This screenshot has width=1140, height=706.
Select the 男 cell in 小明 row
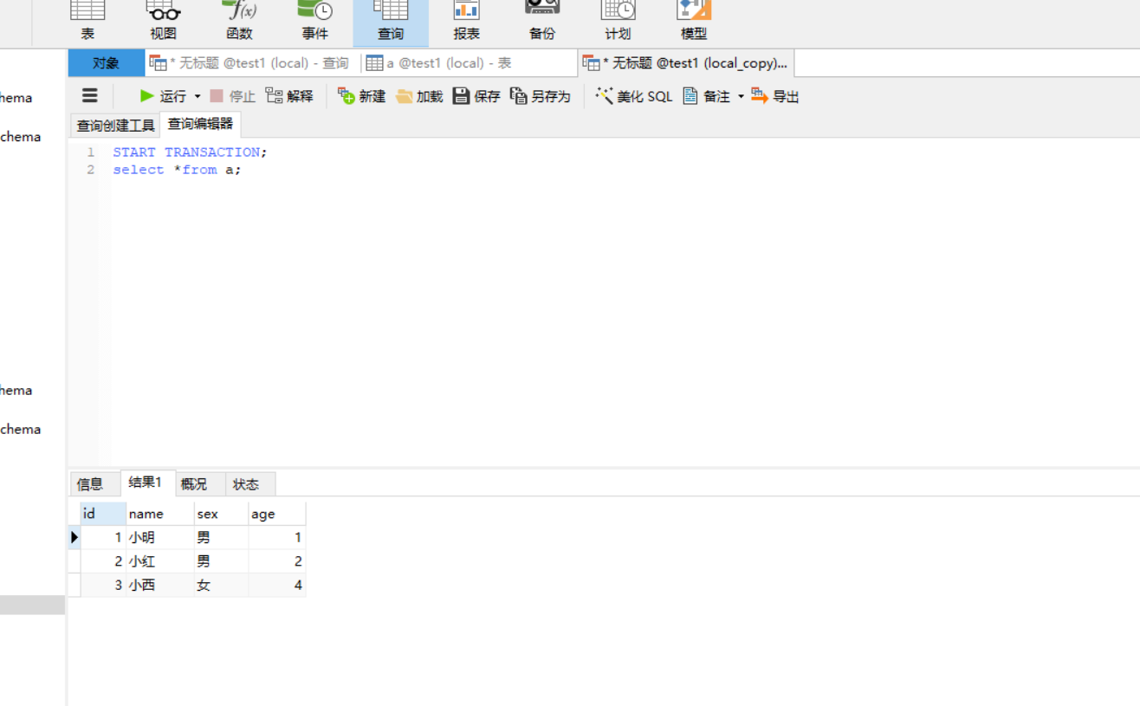point(221,537)
